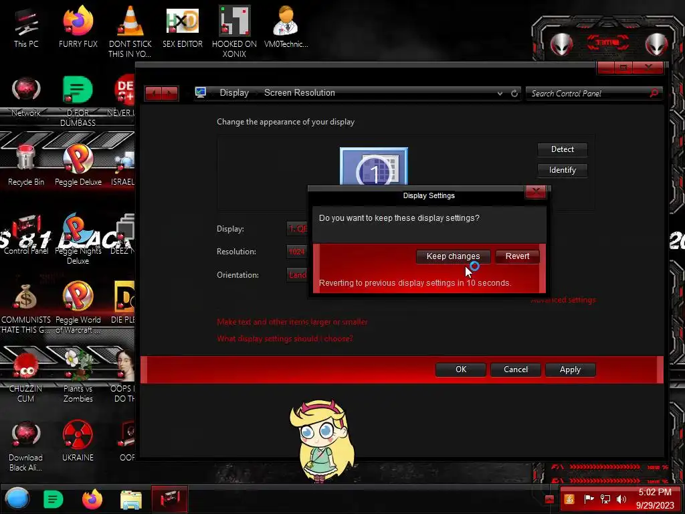Image resolution: width=685 pixels, height=514 pixels.
Task: Navigate forward with the forward arrow
Action: pos(170,93)
